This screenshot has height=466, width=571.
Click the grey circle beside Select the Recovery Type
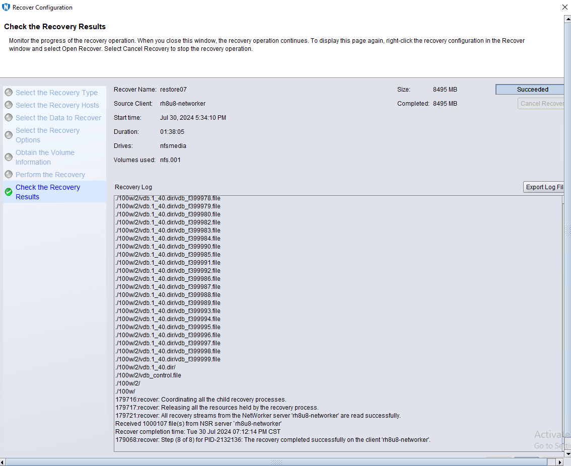click(9, 93)
